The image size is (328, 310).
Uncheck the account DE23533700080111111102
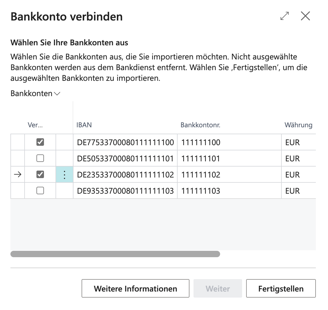click(40, 174)
